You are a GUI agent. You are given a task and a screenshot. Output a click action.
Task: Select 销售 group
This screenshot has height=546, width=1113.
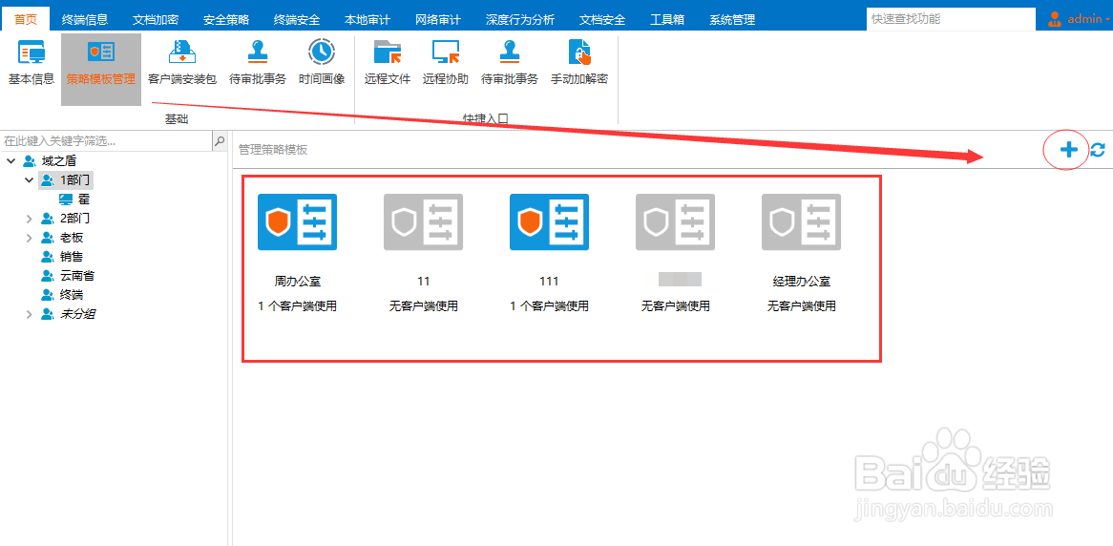[72, 257]
